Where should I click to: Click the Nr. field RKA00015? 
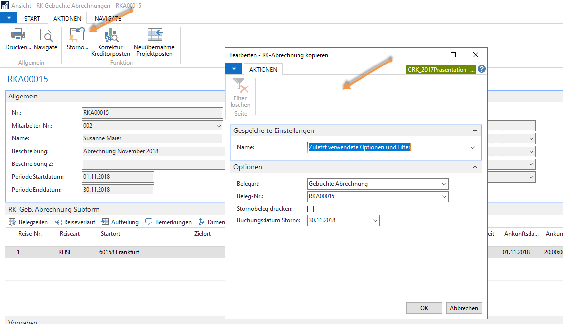(152, 113)
